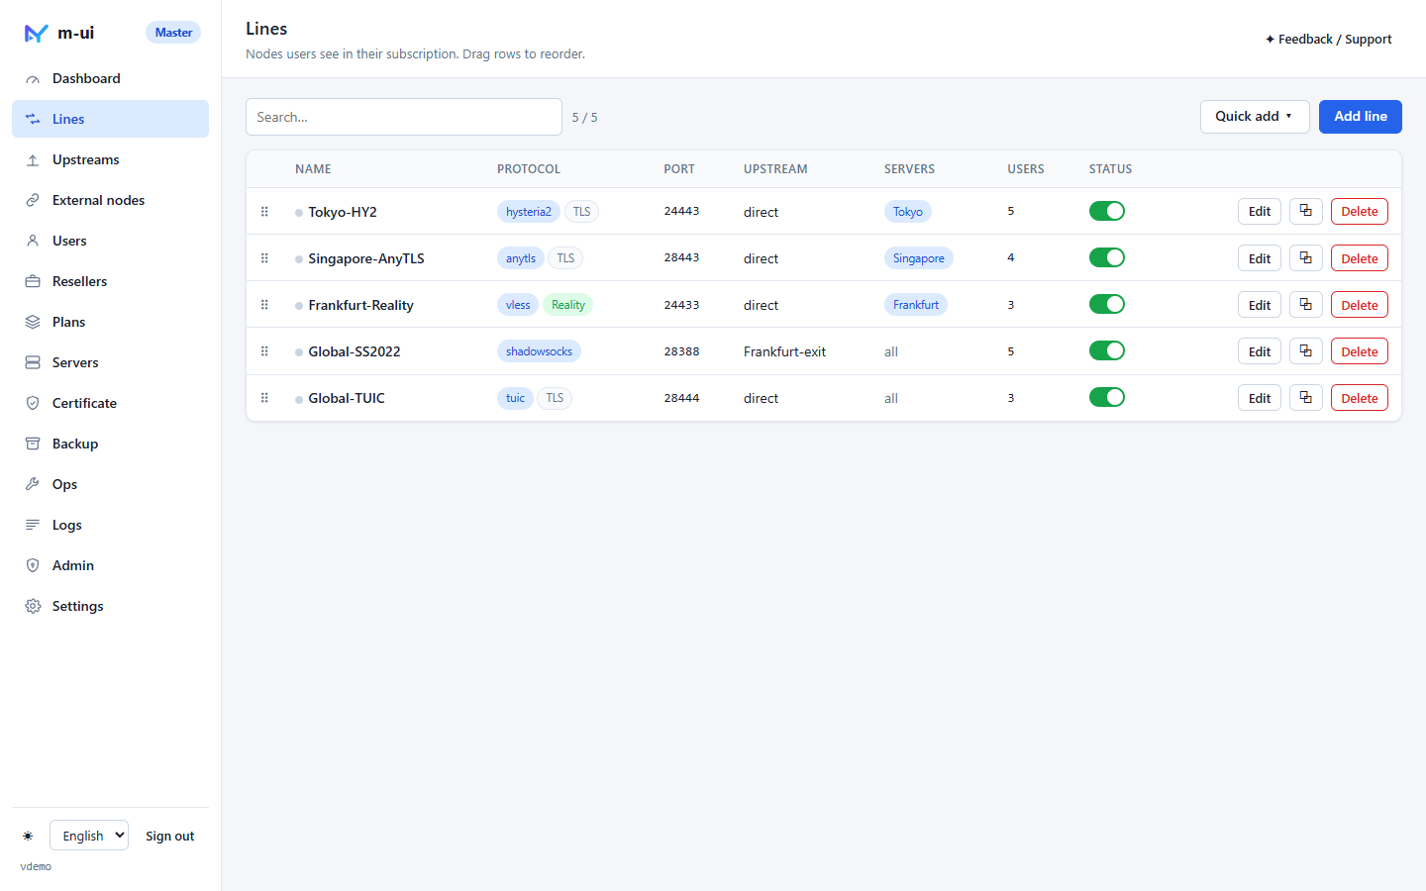This screenshot has width=1426, height=891.
Task: Go to External nodes
Action: pos(110,200)
